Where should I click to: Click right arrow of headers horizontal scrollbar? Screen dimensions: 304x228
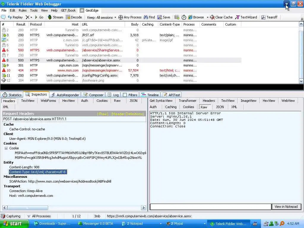(143, 208)
